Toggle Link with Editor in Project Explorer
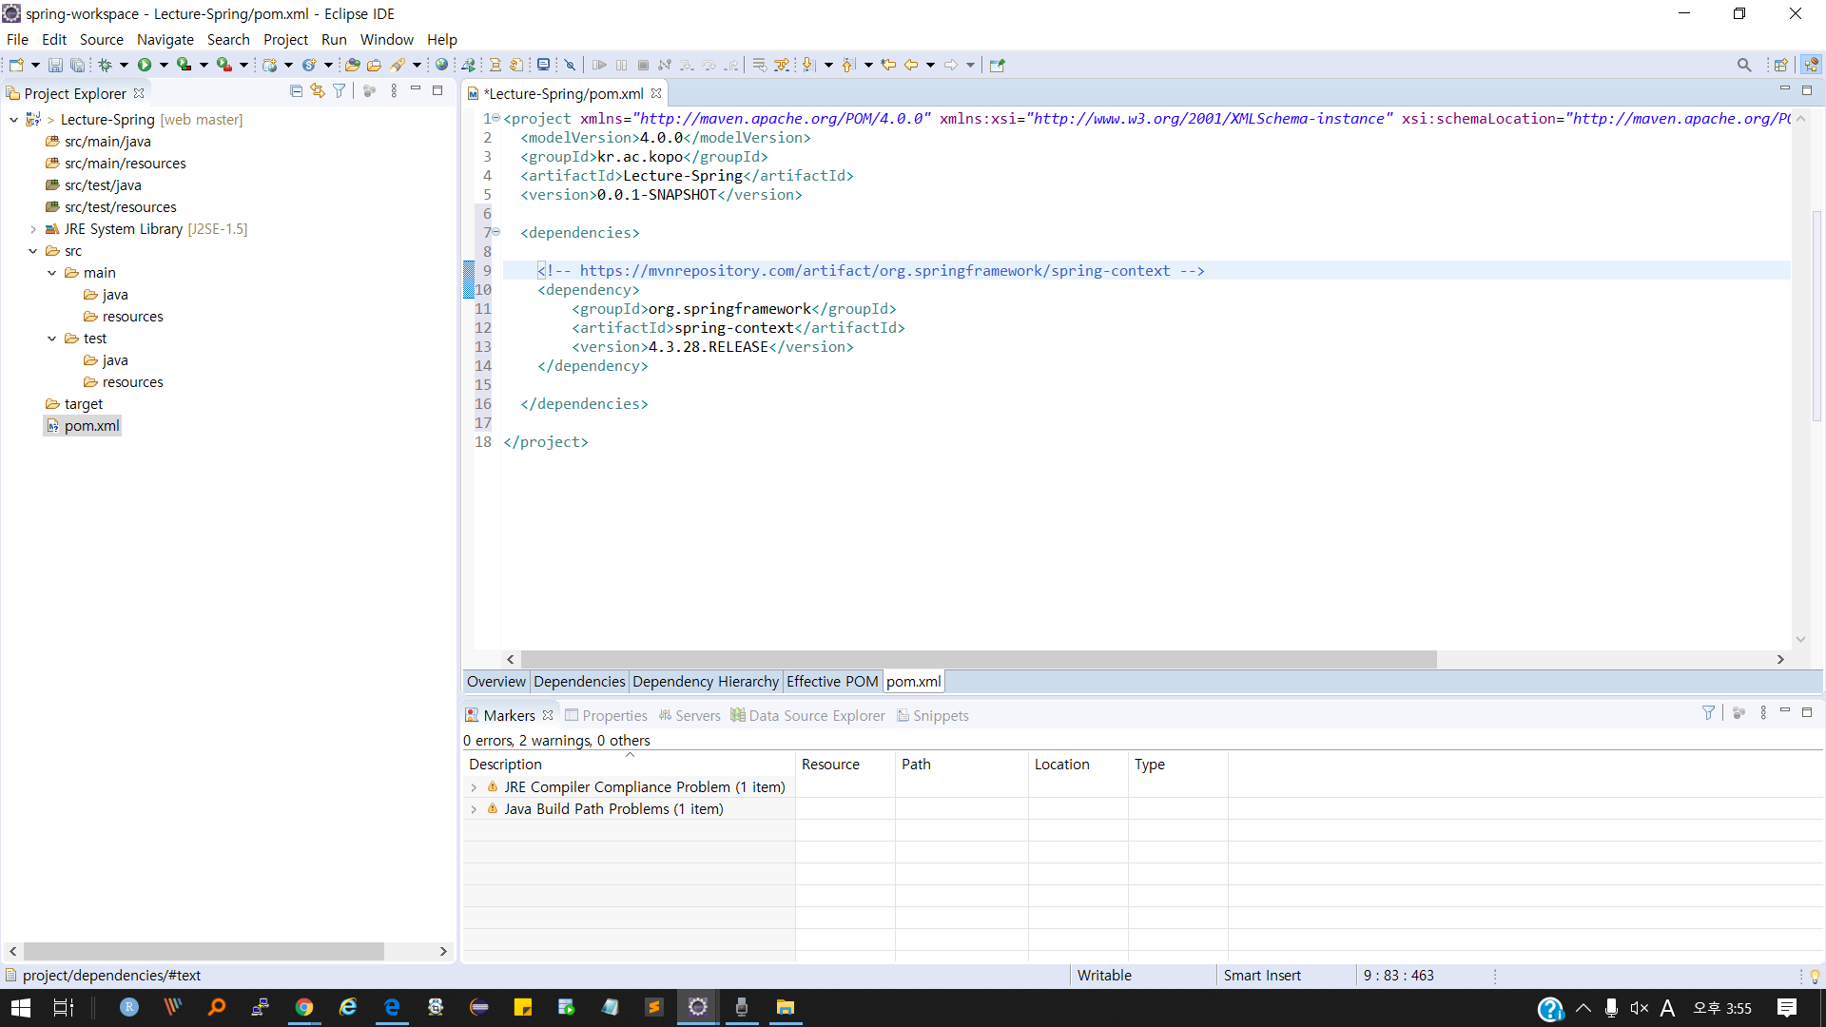 318,91
